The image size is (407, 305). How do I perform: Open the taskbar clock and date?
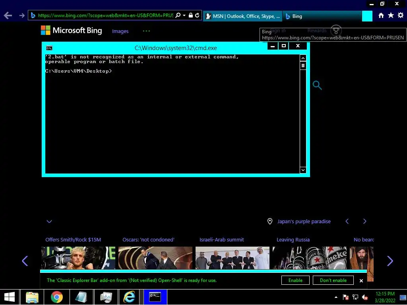[x=385, y=297]
